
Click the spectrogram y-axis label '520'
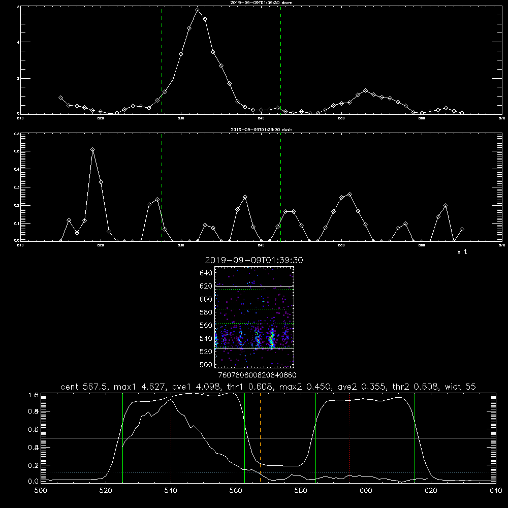[x=206, y=352]
